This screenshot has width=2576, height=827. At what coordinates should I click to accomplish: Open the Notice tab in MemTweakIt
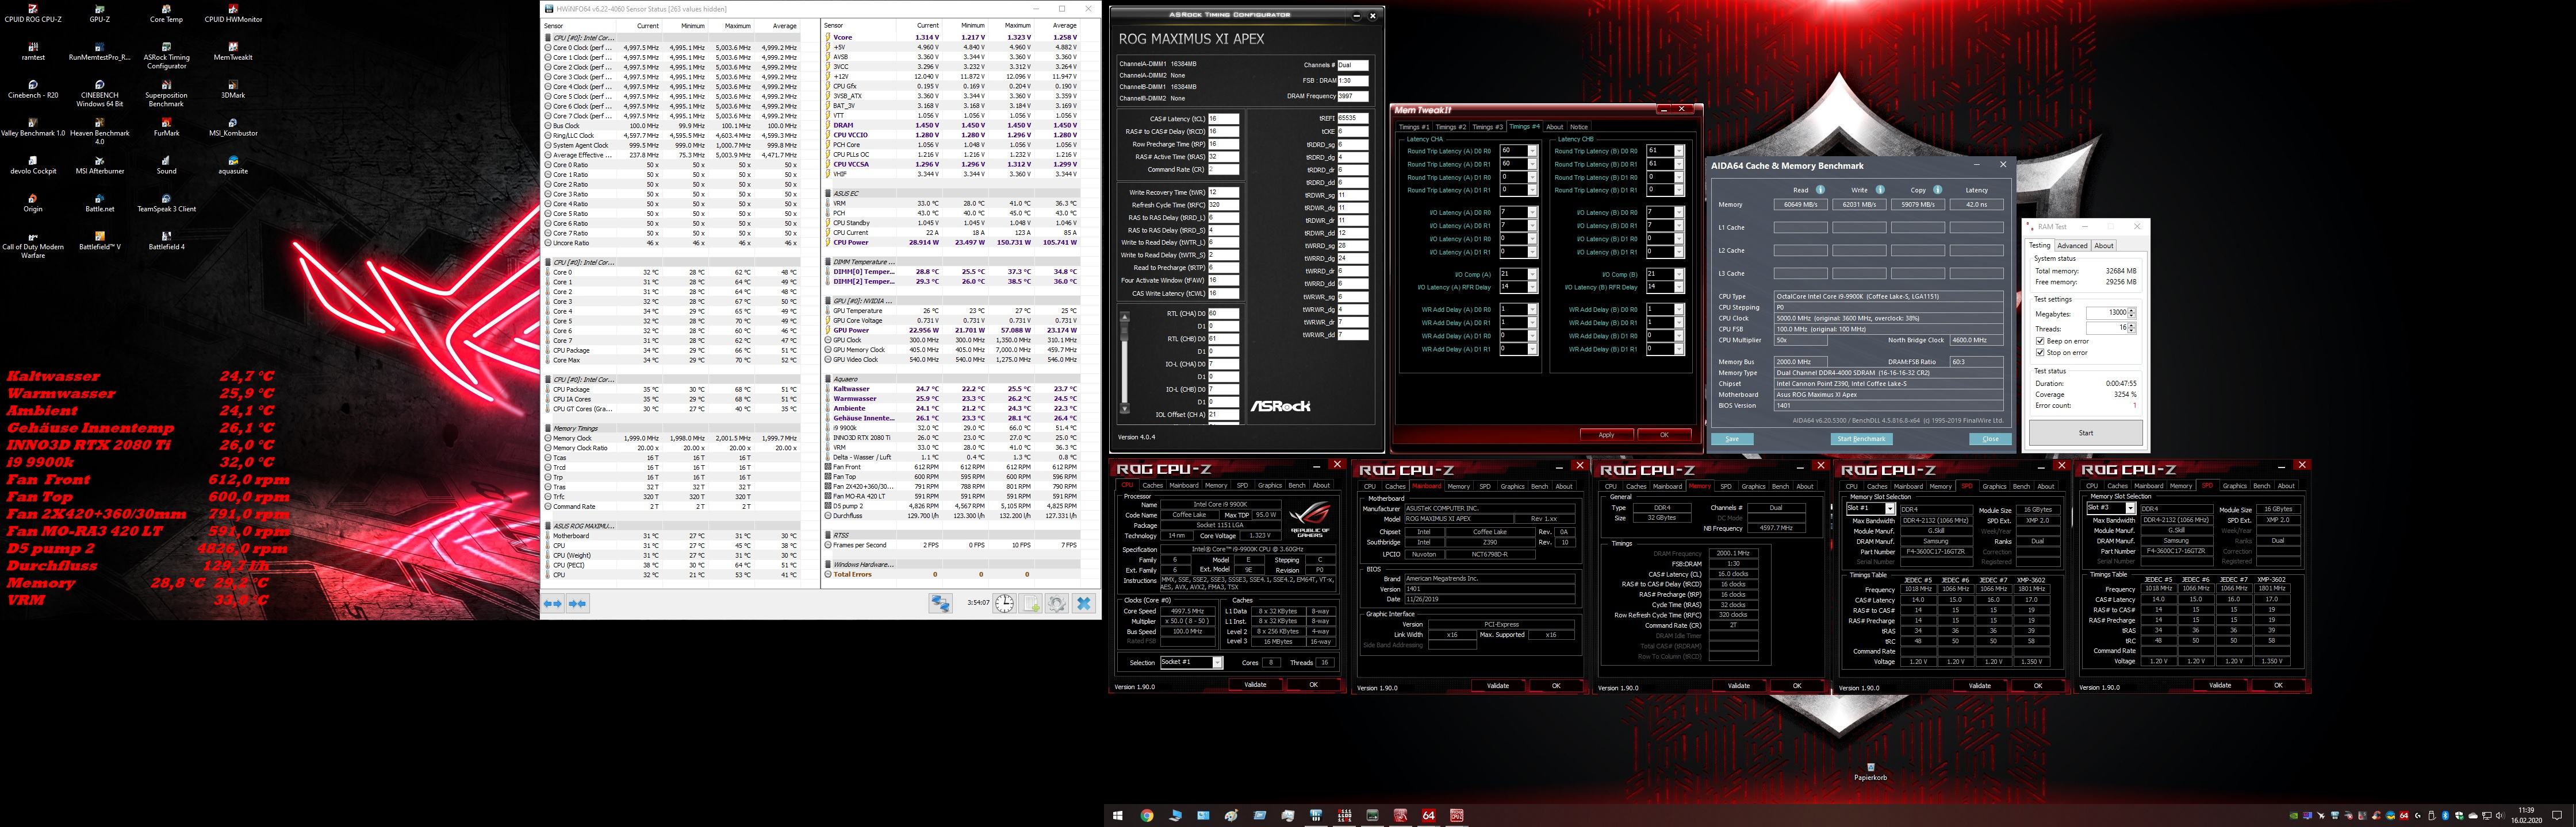click(x=1578, y=127)
